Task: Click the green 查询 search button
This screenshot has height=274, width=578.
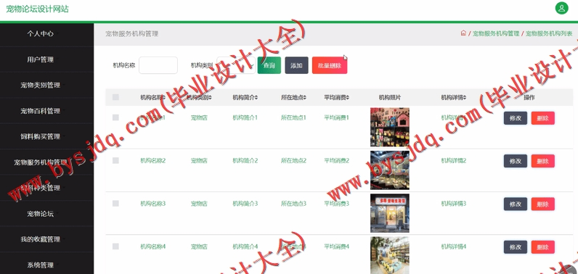Action: pyautogui.click(x=269, y=65)
